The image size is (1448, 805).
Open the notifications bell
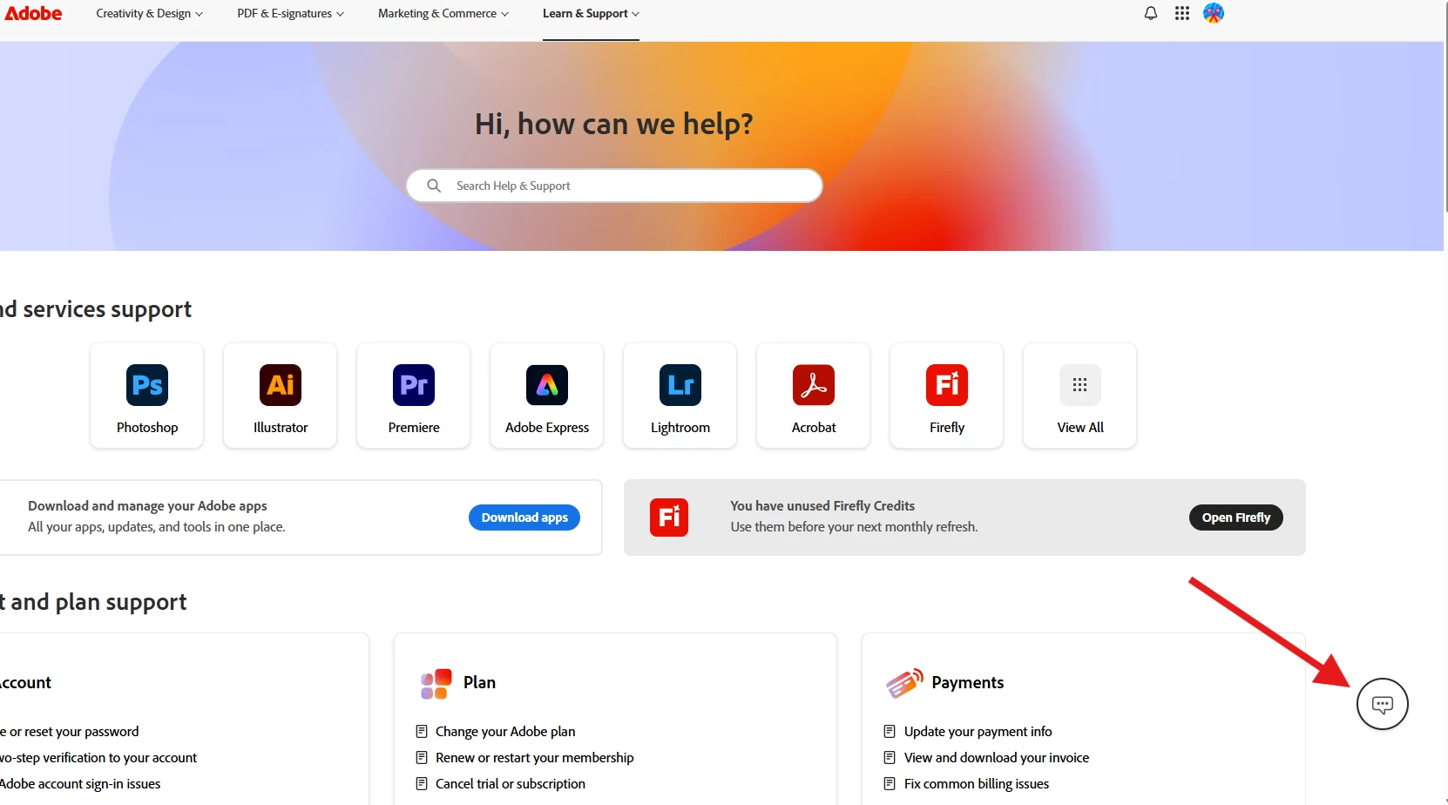pos(1151,13)
